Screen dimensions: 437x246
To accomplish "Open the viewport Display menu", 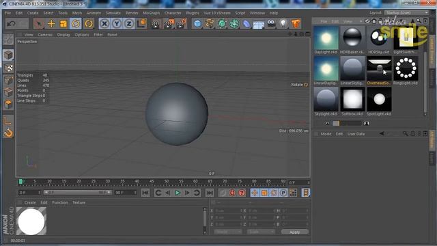I will [64, 35].
